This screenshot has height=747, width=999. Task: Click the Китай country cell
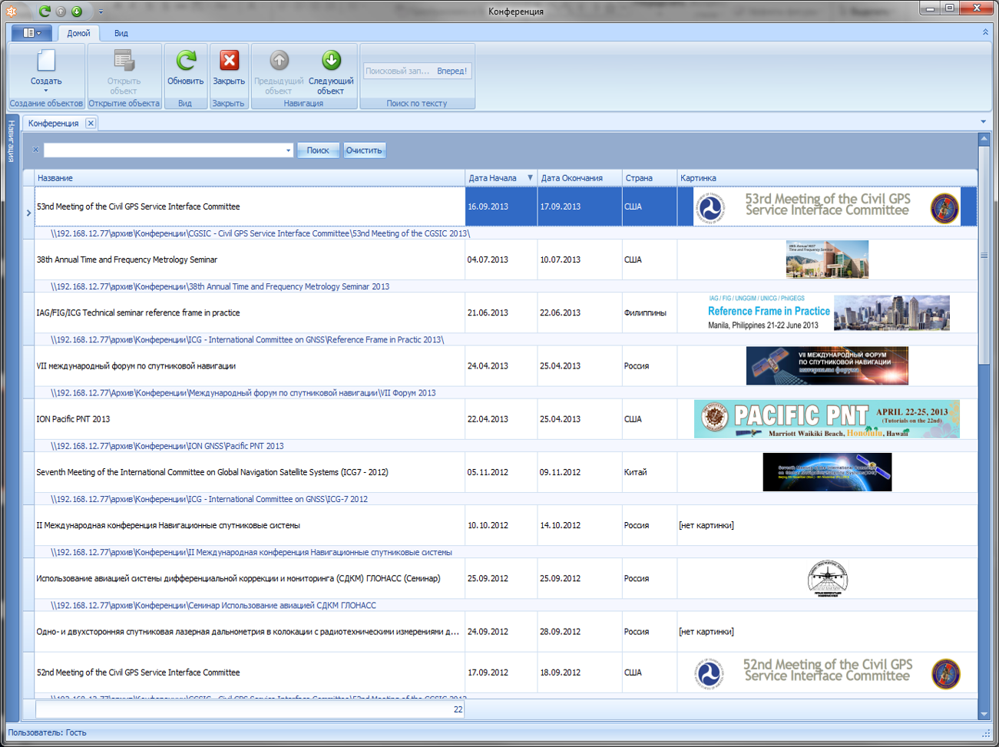(x=649, y=472)
